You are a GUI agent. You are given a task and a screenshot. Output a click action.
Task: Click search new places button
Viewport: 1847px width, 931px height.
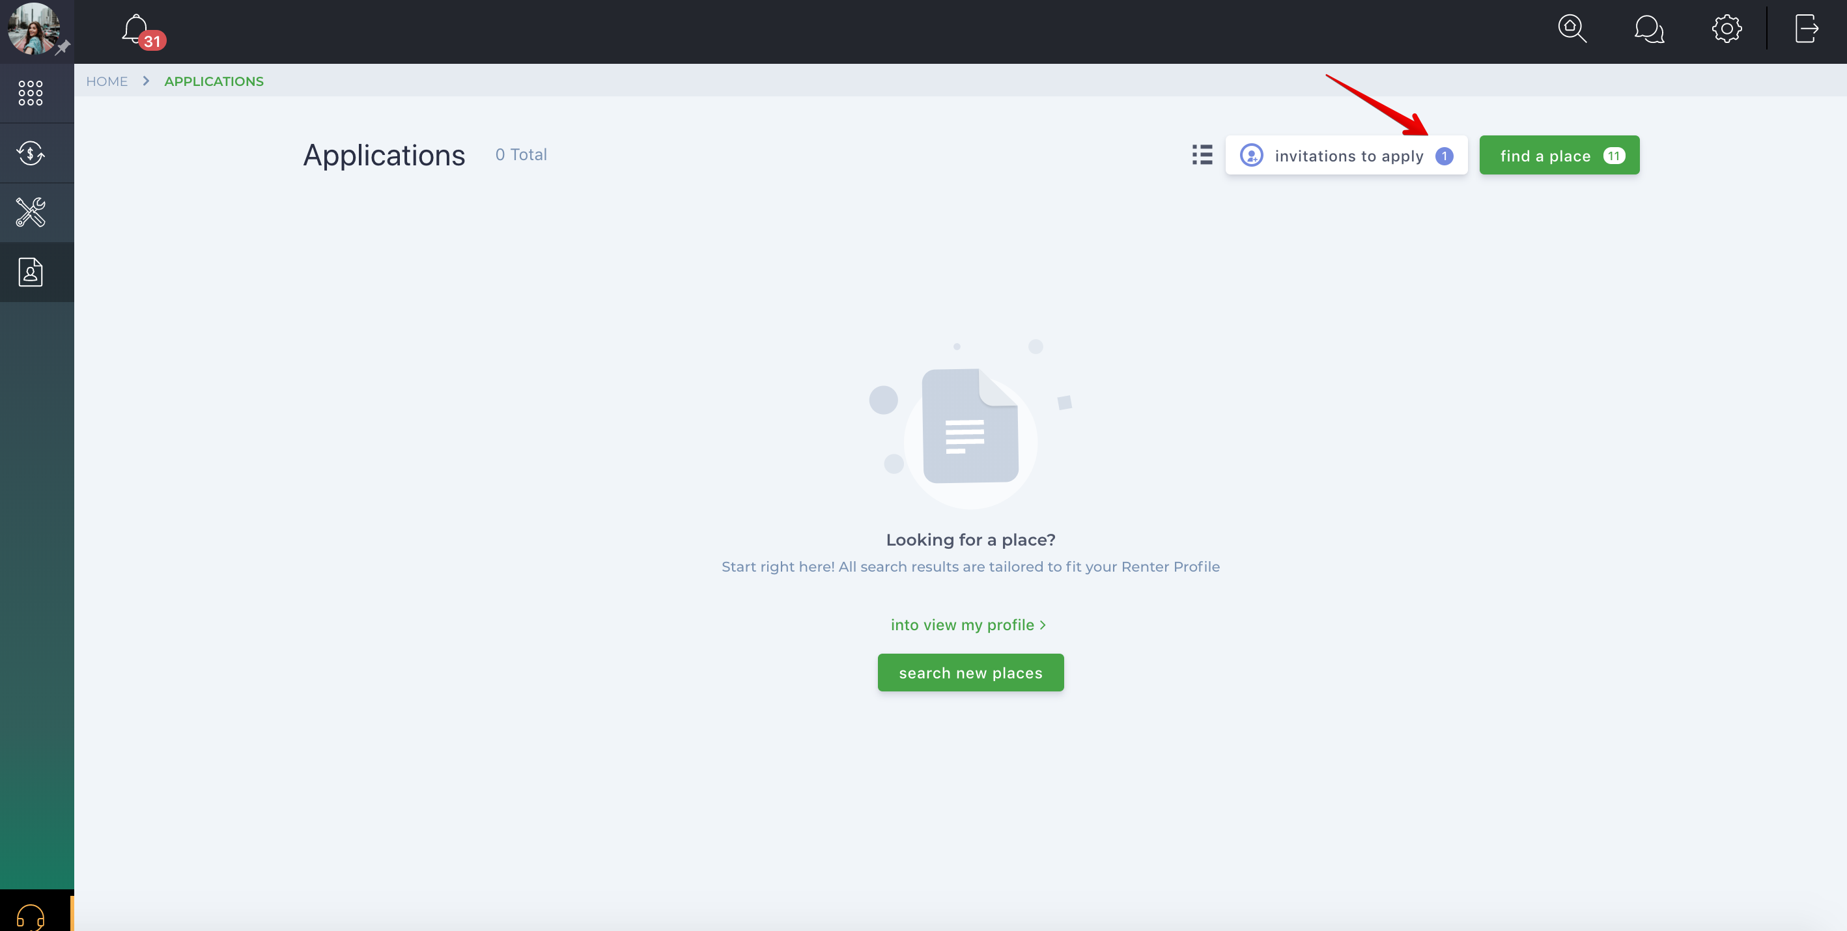tap(970, 673)
